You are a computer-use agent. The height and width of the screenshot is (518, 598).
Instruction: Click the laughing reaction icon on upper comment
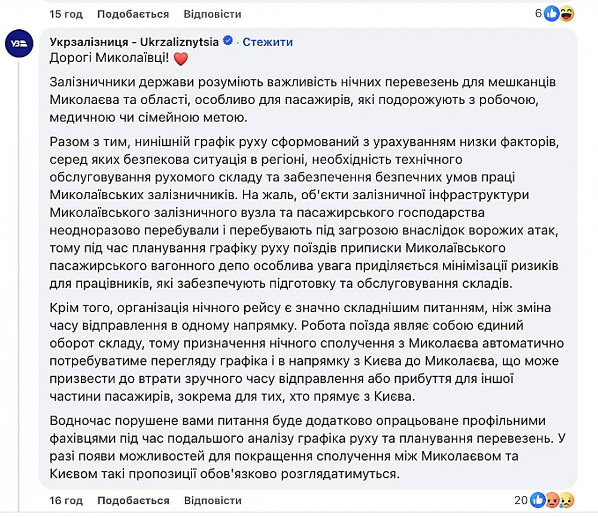[x=567, y=14]
